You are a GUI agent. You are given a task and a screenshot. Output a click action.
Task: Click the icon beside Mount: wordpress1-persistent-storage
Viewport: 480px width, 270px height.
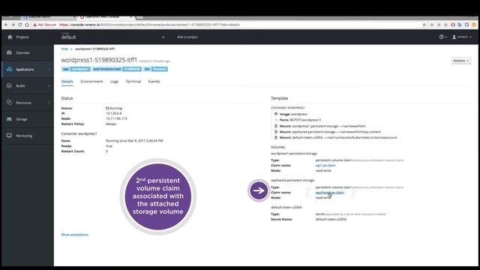276,126
